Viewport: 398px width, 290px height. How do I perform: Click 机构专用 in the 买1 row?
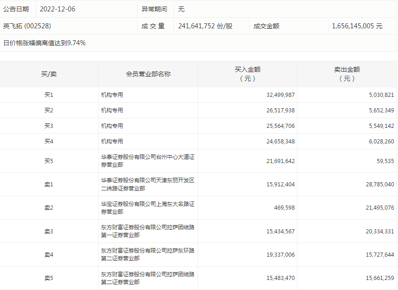tap(112, 95)
